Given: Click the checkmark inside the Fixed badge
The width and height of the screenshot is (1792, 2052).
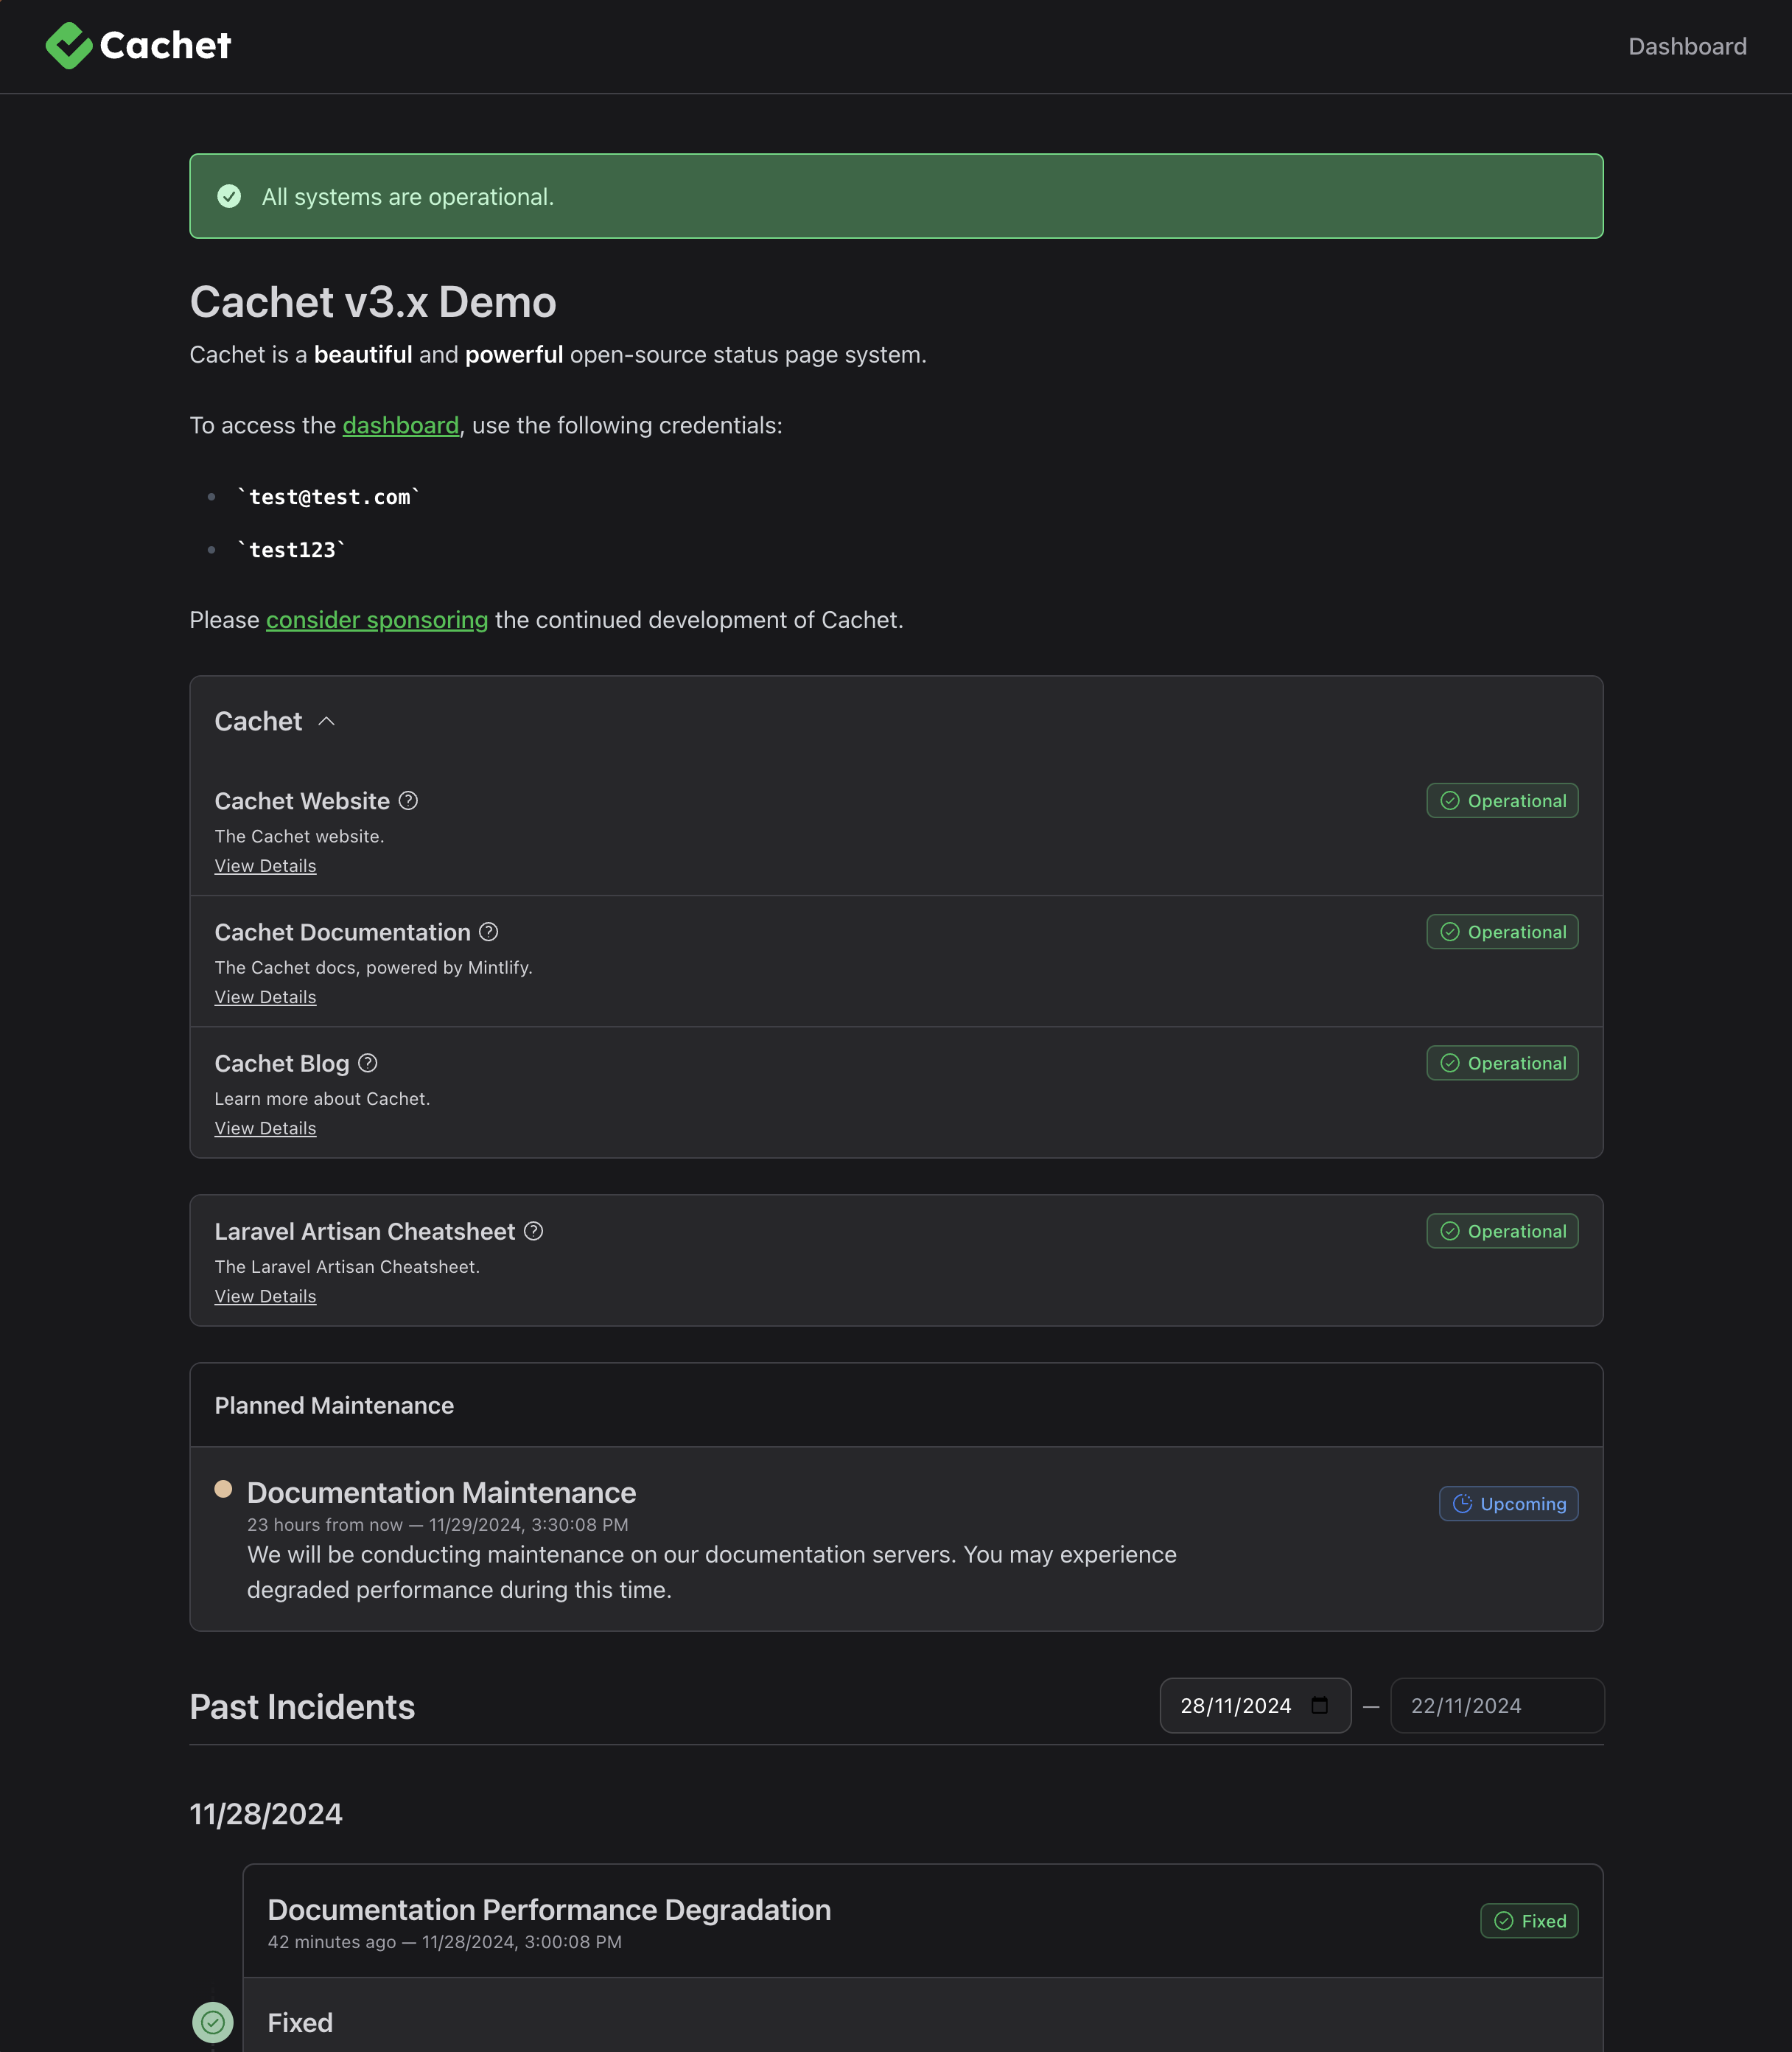Looking at the screenshot, I should 1504,1921.
